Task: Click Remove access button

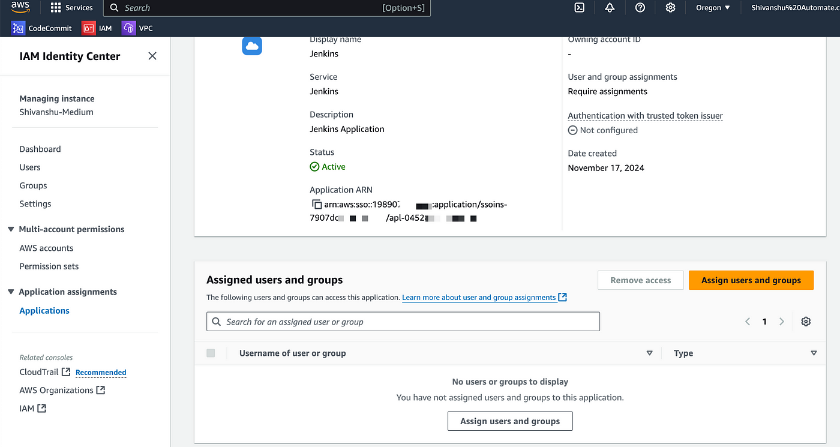Action: [x=641, y=280]
